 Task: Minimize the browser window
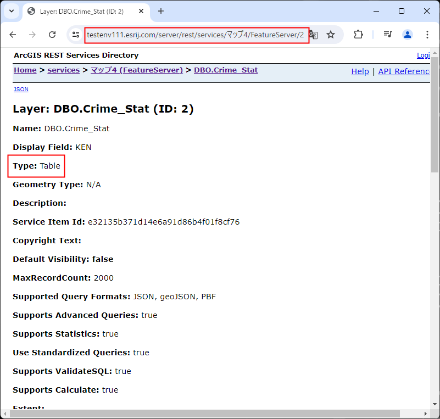(x=376, y=11)
